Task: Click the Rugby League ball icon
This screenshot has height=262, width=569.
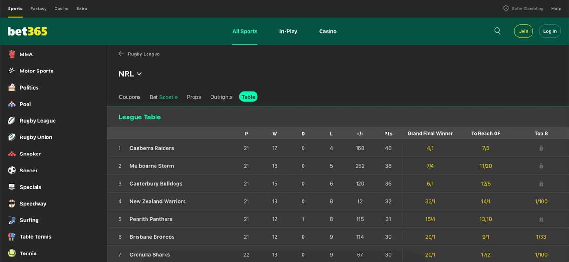Action: [12, 121]
